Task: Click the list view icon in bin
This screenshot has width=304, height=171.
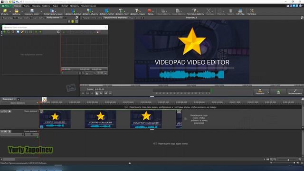Action: click(77, 21)
